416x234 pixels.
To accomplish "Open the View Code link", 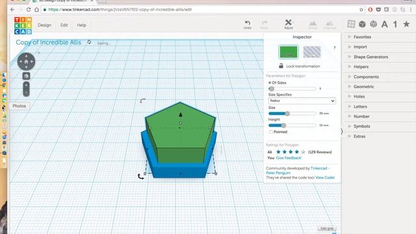I will point(325,177).
